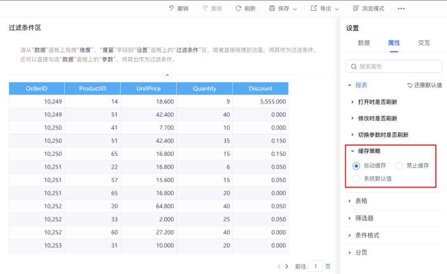Click the restore defaults arrow icon
This screenshot has height=274, width=447.
410,85
